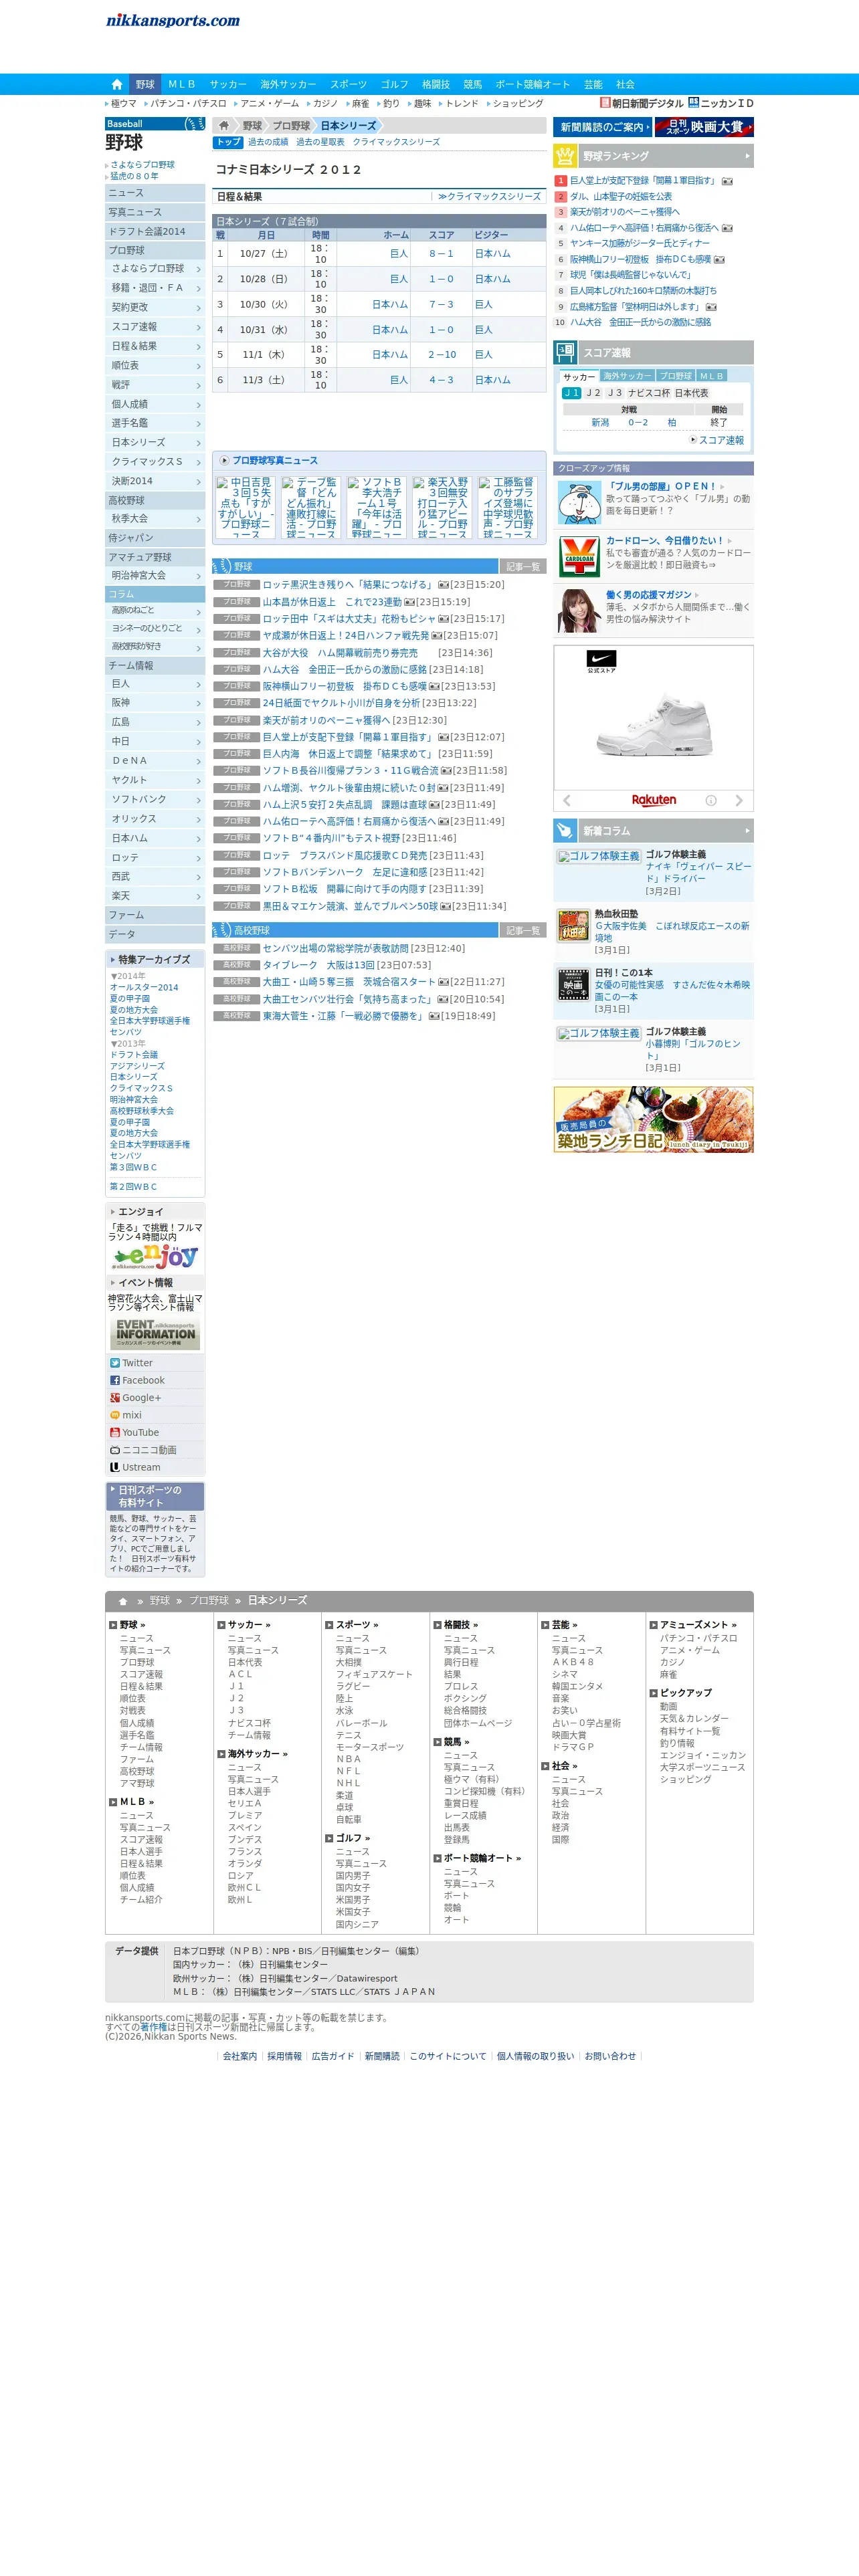
Task: Click the home icon in top navigation bar
Action: pos(117,84)
